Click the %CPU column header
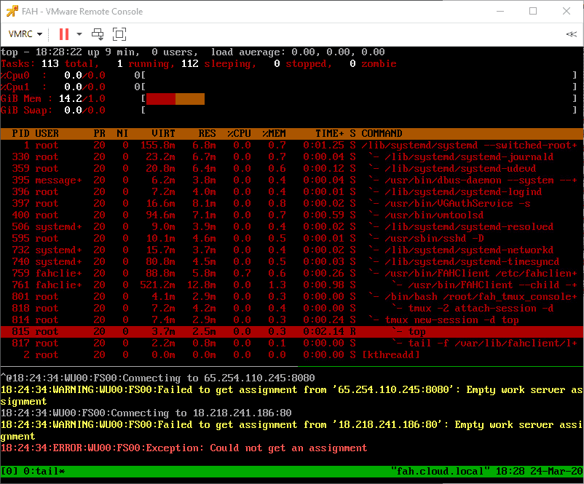The height and width of the screenshot is (484, 584). 239,133
